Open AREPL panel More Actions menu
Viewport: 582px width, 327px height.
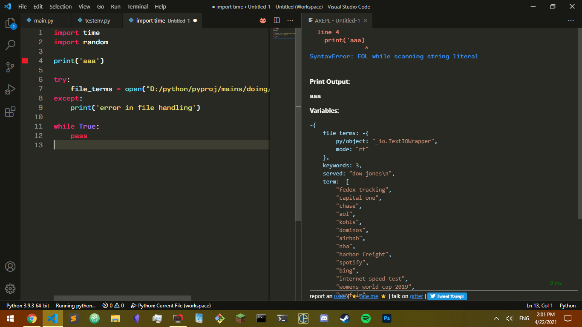(x=571, y=20)
